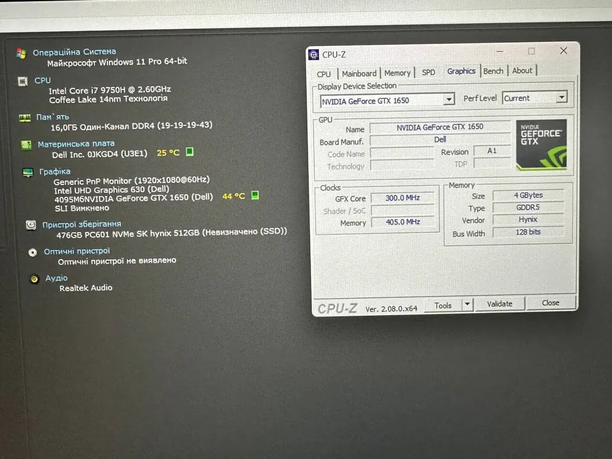This screenshot has width=612, height=459.
Task: Open the Motherboard section icon
Action: [27, 145]
